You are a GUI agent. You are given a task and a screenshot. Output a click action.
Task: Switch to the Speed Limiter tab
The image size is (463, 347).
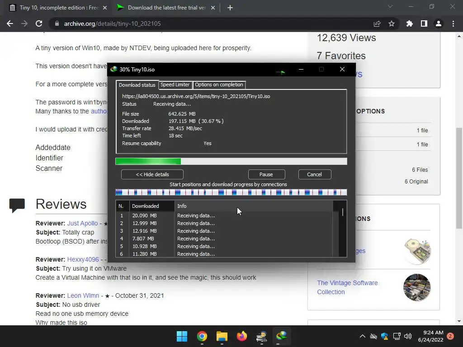pos(175,84)
